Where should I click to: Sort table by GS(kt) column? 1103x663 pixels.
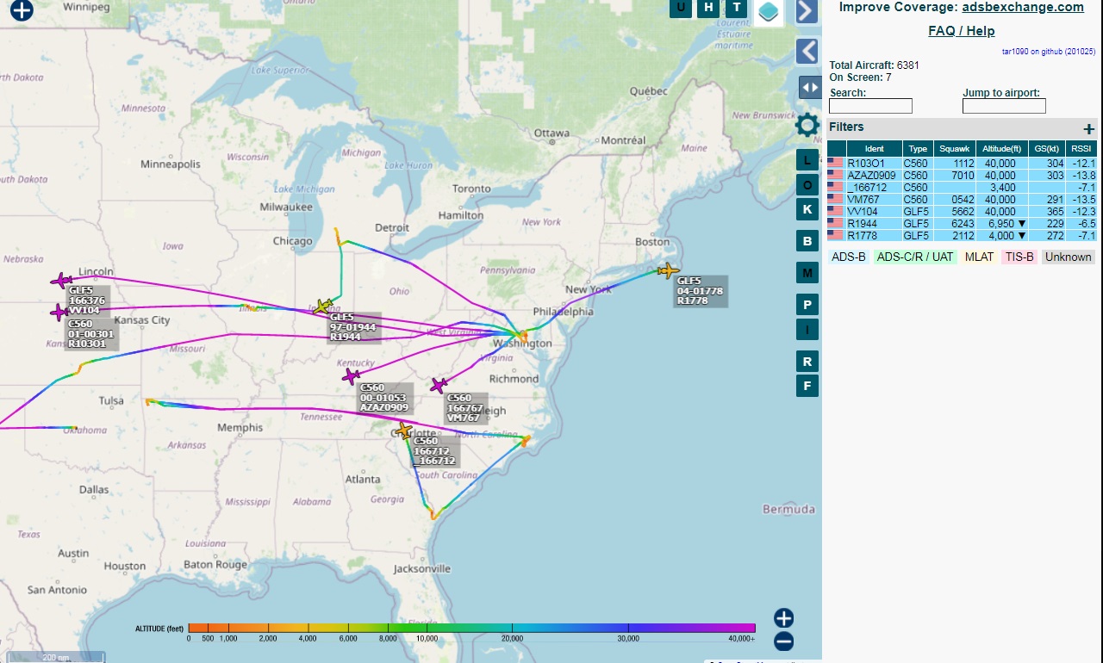point(1046,149)
